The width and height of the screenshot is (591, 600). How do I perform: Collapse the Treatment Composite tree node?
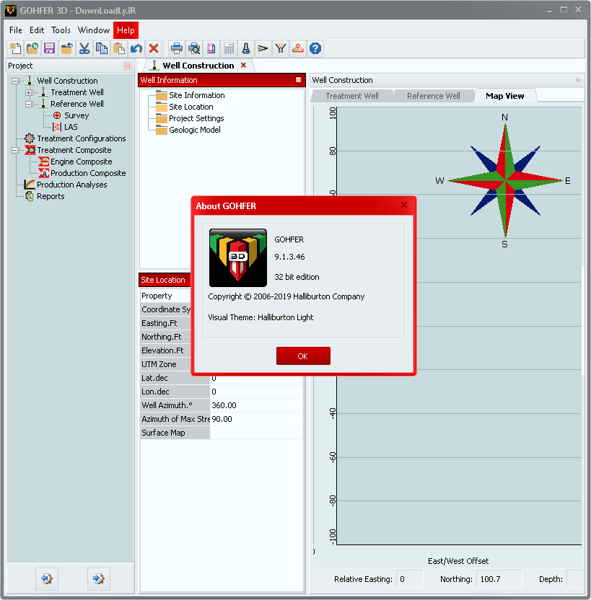(x=15, y=151)
